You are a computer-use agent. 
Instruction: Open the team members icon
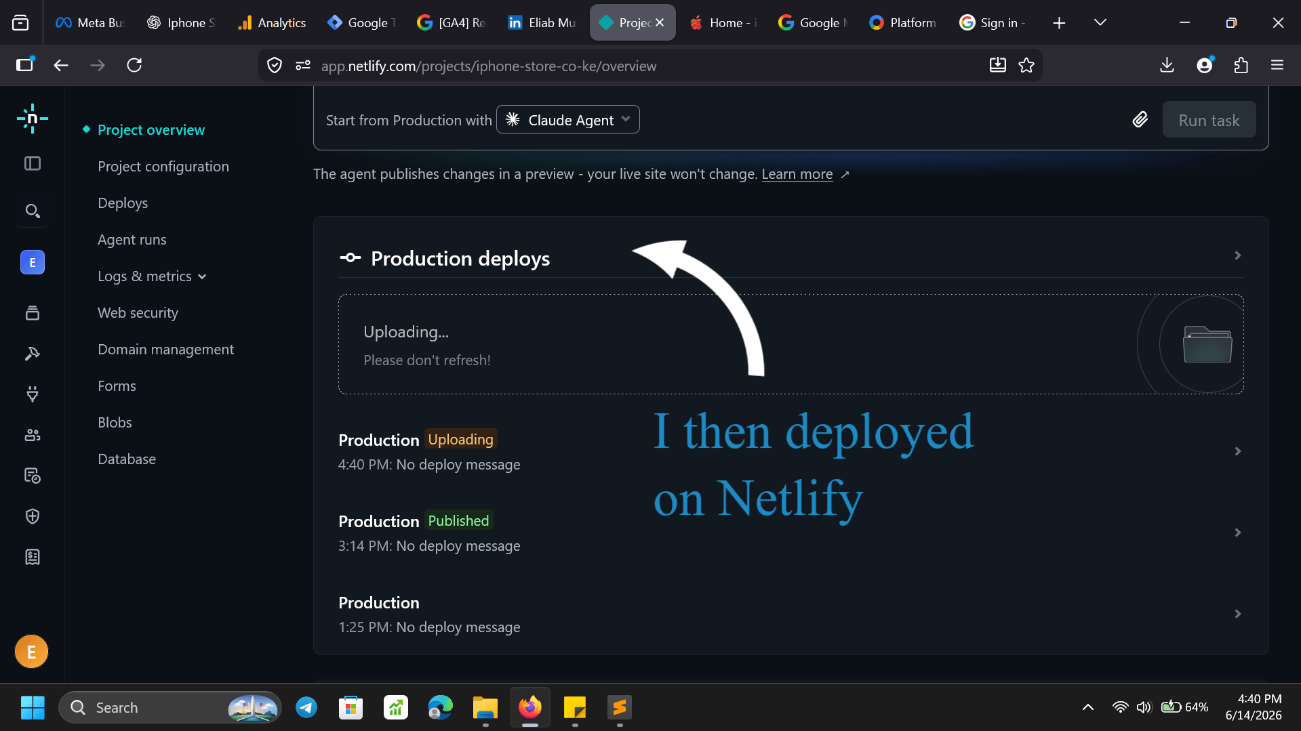tap(33, 435)
